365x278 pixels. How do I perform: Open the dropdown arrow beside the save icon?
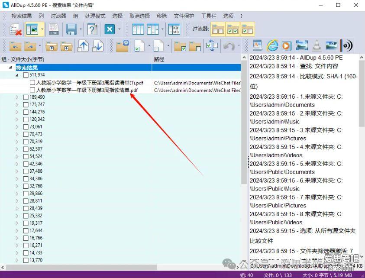(x=81, y=29)
